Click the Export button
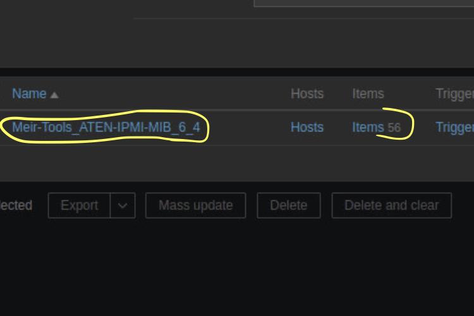Viewport: 474px width, 316px height. click(x=79, y=205)
